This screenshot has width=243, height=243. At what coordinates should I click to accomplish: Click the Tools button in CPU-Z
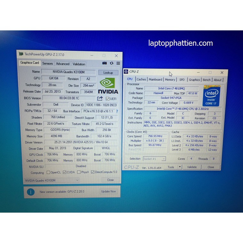171,167
